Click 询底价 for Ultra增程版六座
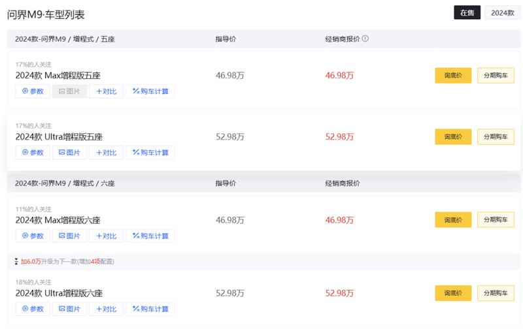This screenshot has height=329, width=523. point(453,293)
